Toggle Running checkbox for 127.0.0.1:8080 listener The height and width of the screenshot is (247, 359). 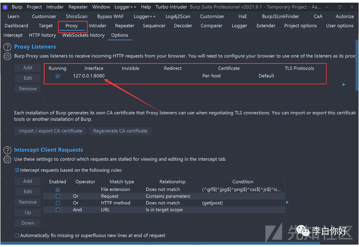[x=58, y=76]
